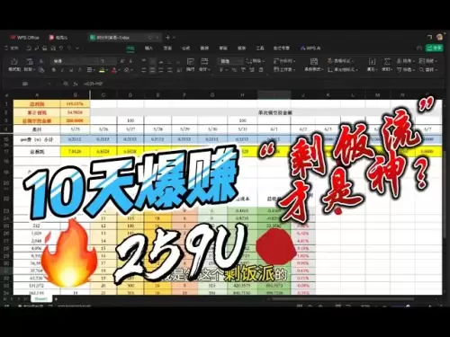Toggle underline formatting
Image resolution: width=450 pixels, height=337 pixels.
[x=71, y=70]
